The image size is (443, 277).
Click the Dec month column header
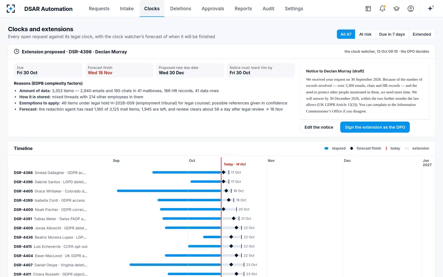pos(347,161)
